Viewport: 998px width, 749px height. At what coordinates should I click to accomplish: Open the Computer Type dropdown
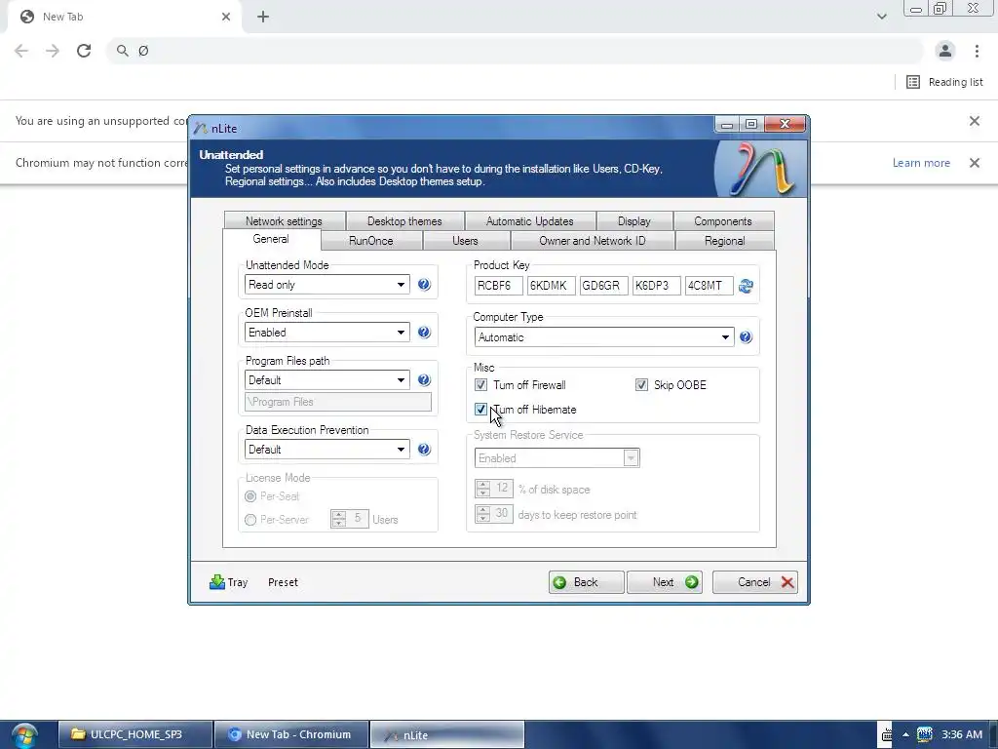pyautogui.click(x=604, y=336)
